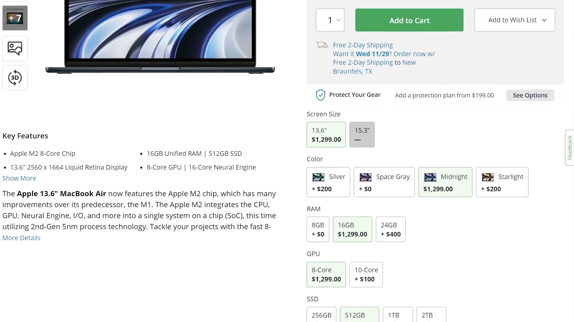Open the customer images gallery icon

pos(15,49)
